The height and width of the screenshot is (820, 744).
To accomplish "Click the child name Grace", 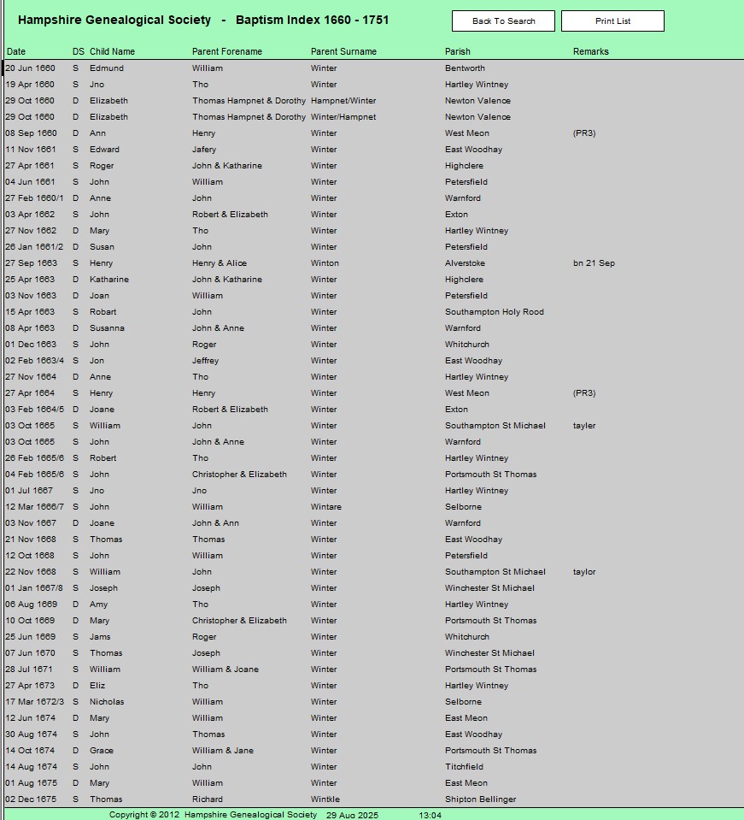I will 102,751.
